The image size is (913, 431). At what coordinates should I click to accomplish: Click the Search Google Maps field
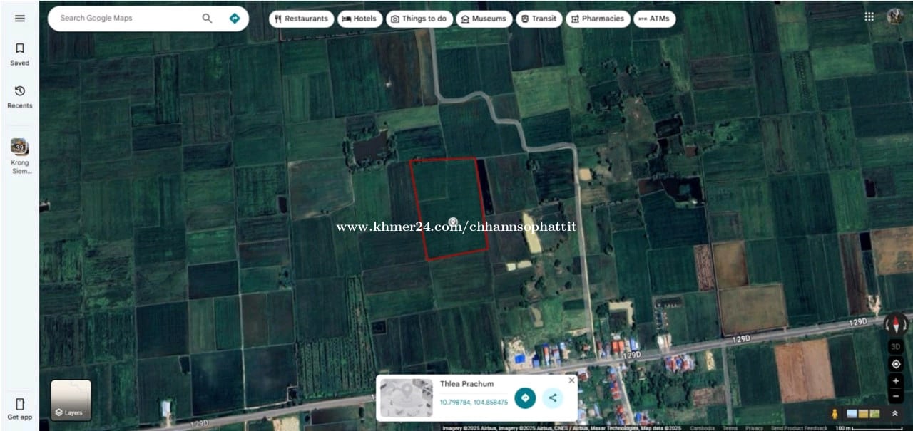point(125,19)
